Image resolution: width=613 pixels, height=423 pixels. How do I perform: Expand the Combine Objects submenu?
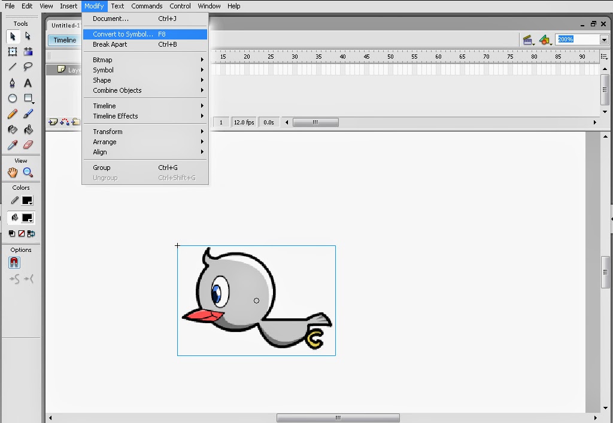coord(145,90)
